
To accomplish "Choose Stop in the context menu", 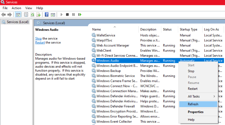I will 198,71.
